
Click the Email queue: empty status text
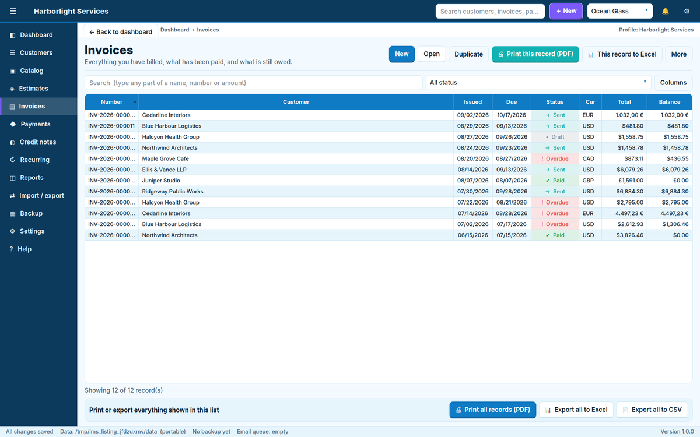click(262, 432)
